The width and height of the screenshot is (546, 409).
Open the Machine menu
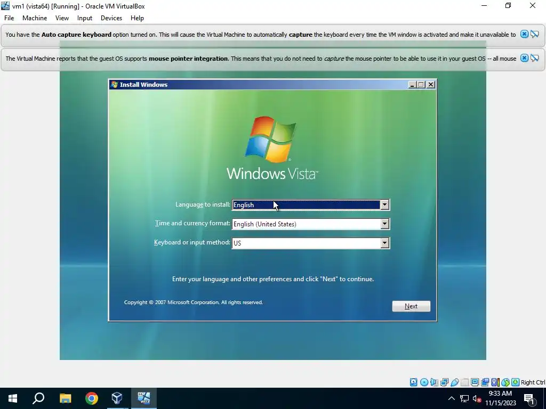tap(35, 18)
